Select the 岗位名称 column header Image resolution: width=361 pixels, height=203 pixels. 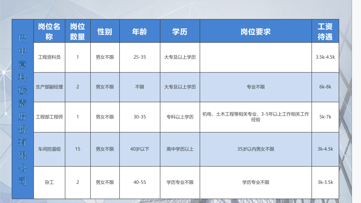(49, 31)
